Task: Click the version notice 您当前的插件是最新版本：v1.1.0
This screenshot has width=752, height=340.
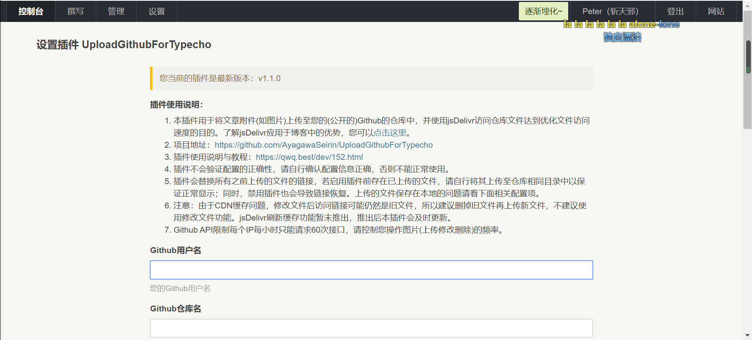Action: pos(371,78)
